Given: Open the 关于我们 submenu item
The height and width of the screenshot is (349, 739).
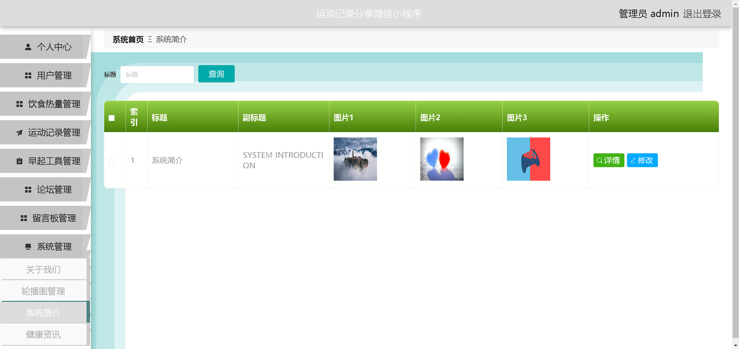Looking at the screenshot, I should coord(43,270).
